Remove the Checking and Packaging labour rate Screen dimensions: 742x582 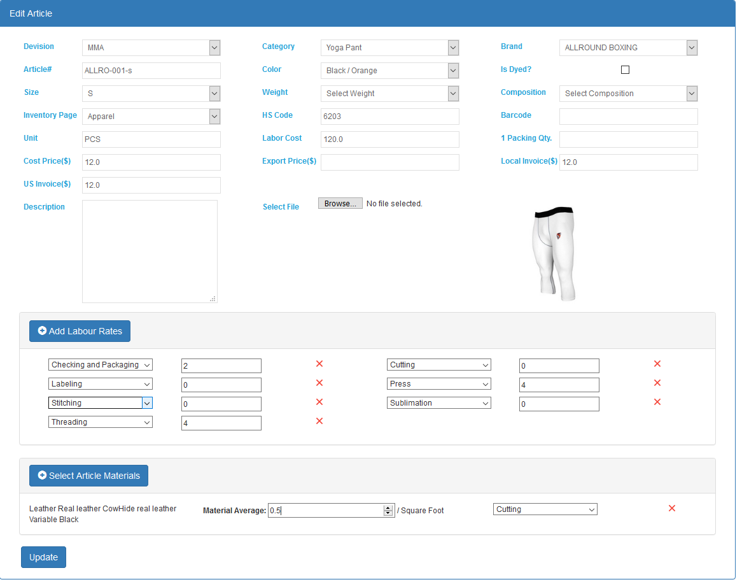click(319, 364)
